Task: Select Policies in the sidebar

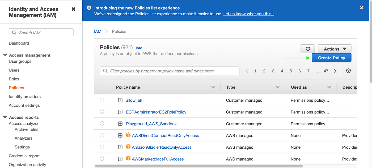Action: pos(16,88)
